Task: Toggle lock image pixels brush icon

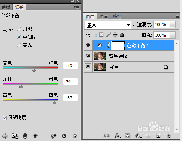Action: click(108, 35)
